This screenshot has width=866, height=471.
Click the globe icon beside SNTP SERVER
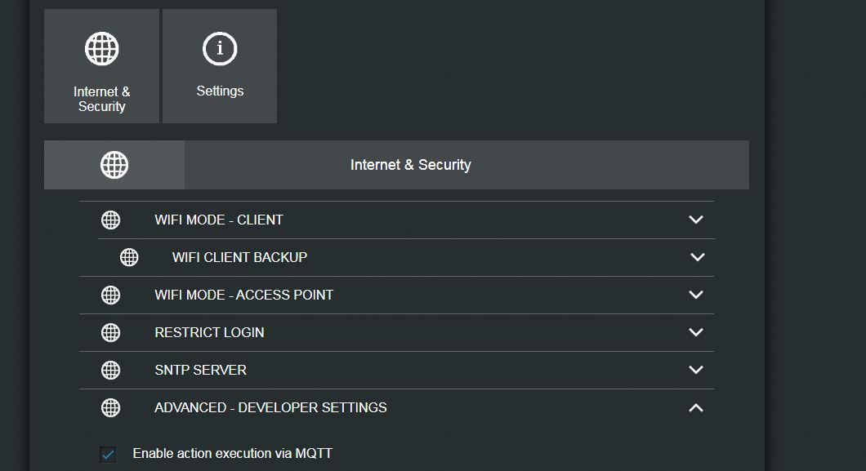(110, 370)
